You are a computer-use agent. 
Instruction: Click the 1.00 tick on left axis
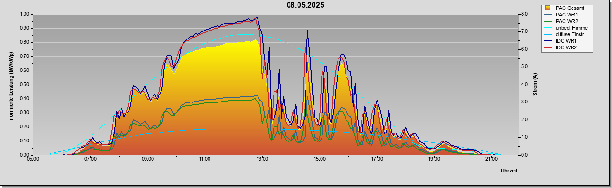pos(25,14)
